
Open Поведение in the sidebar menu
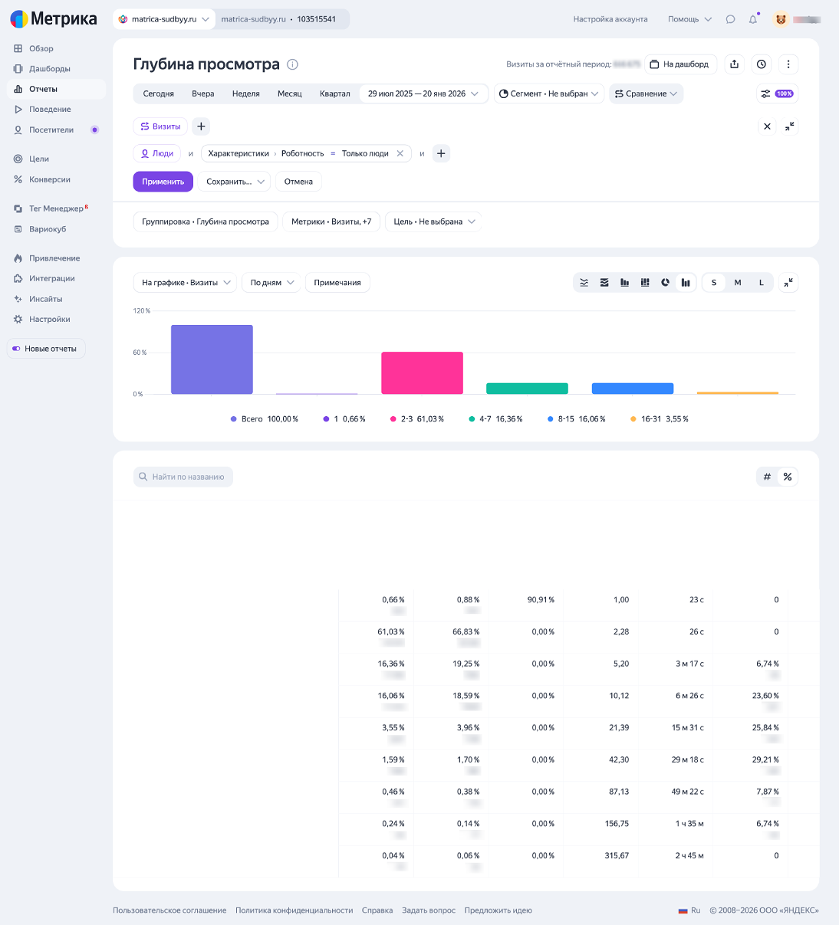click(x=50, y=110)
